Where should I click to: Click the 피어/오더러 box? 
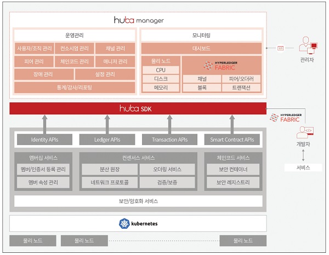[x=241, y=79]
